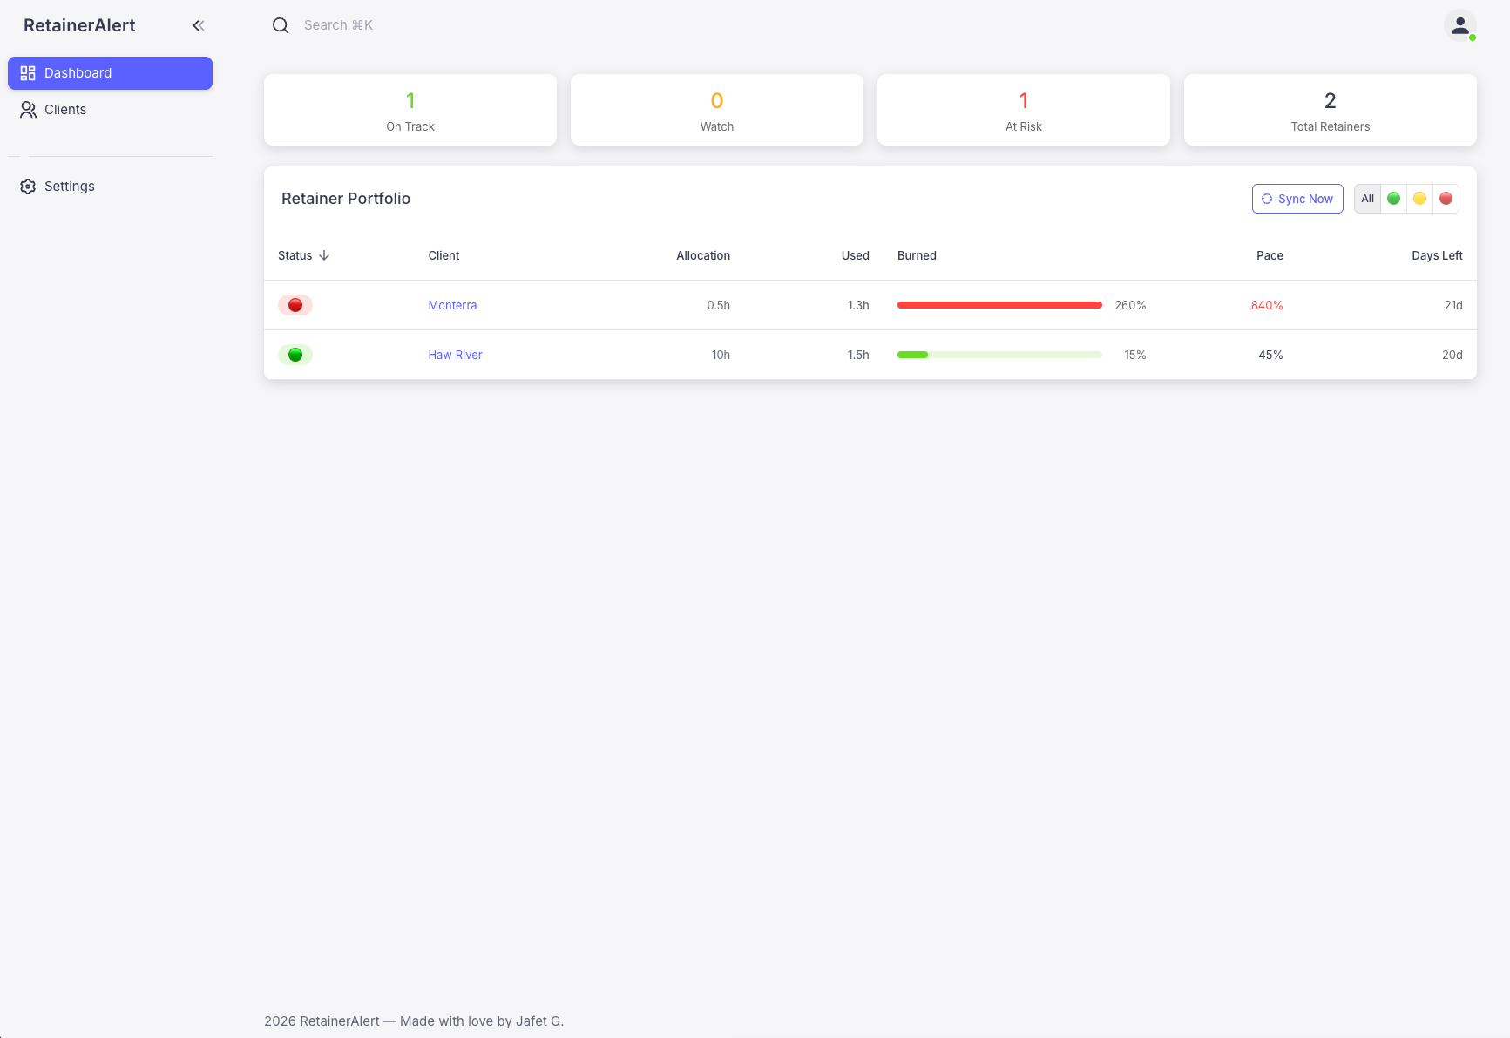Filter portfolio by red status dot

click(1446, 198)
